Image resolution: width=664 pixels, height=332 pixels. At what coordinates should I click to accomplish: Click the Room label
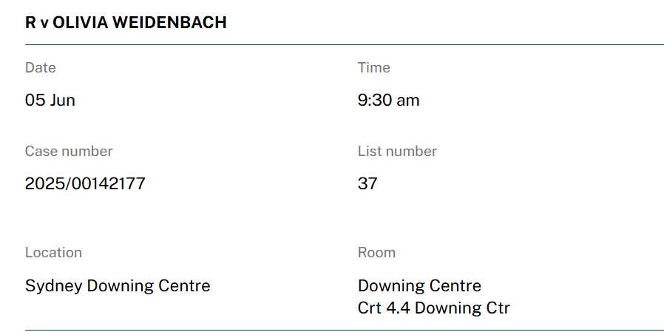376,252
